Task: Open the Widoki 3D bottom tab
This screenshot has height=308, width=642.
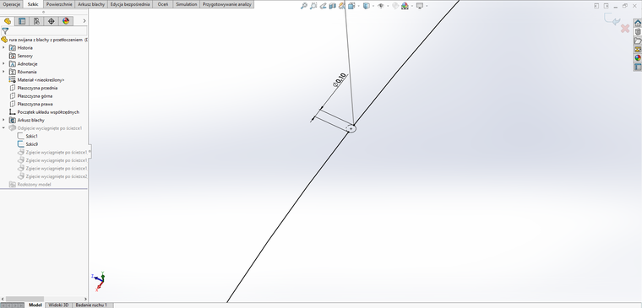Action: 59,305
